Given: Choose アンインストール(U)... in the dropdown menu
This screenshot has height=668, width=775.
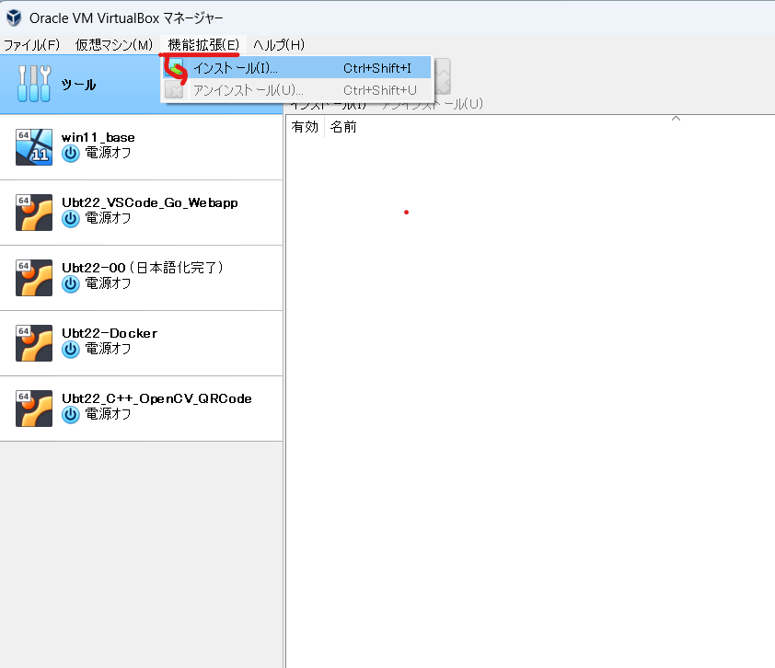Looking at the screenshot, I should tap(297, 90).
